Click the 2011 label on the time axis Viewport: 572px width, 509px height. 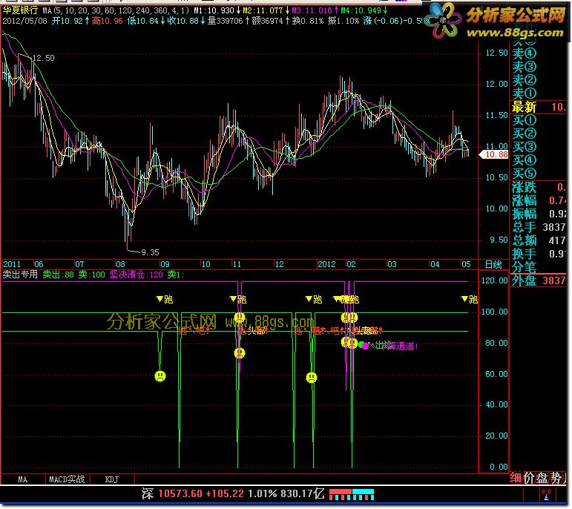click(x=12, y=264)
